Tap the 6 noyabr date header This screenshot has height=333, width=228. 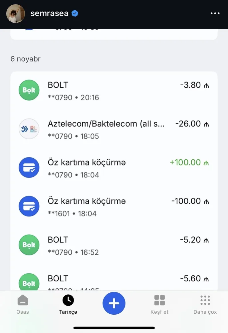(x=26, y=59)
